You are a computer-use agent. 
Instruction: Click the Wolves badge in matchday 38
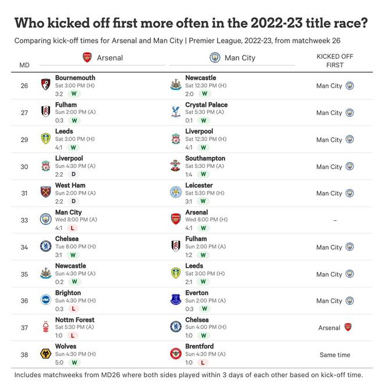[45, 354]
